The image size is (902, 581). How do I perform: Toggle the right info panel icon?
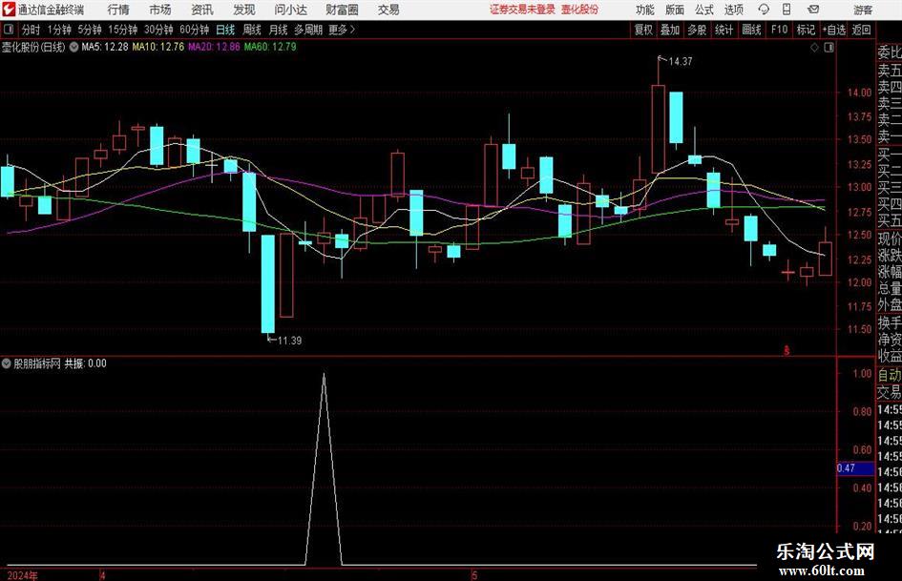point(829,48)
